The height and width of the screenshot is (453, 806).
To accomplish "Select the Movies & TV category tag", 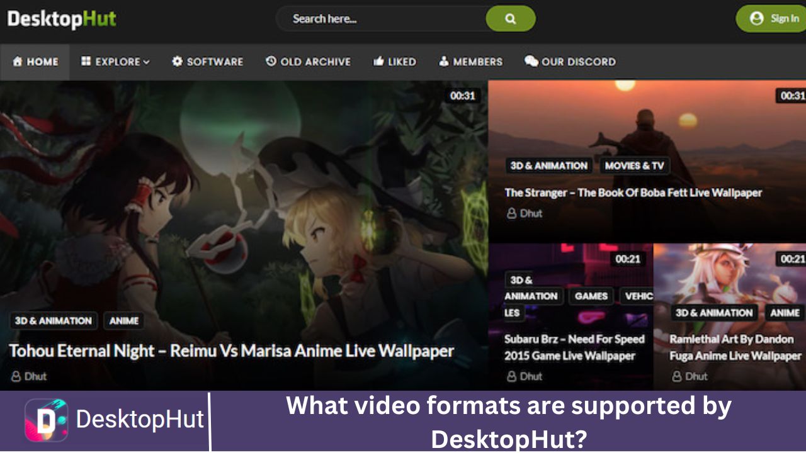I will 634,166.
